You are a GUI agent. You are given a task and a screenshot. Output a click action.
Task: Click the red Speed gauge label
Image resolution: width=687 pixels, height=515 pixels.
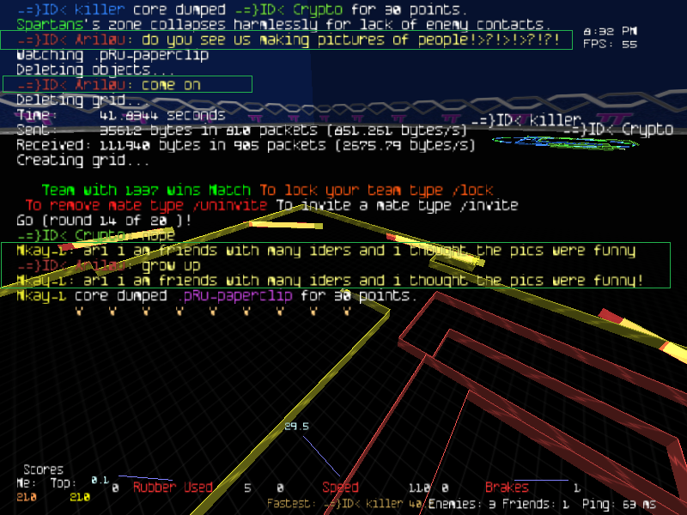coord(340,488)
